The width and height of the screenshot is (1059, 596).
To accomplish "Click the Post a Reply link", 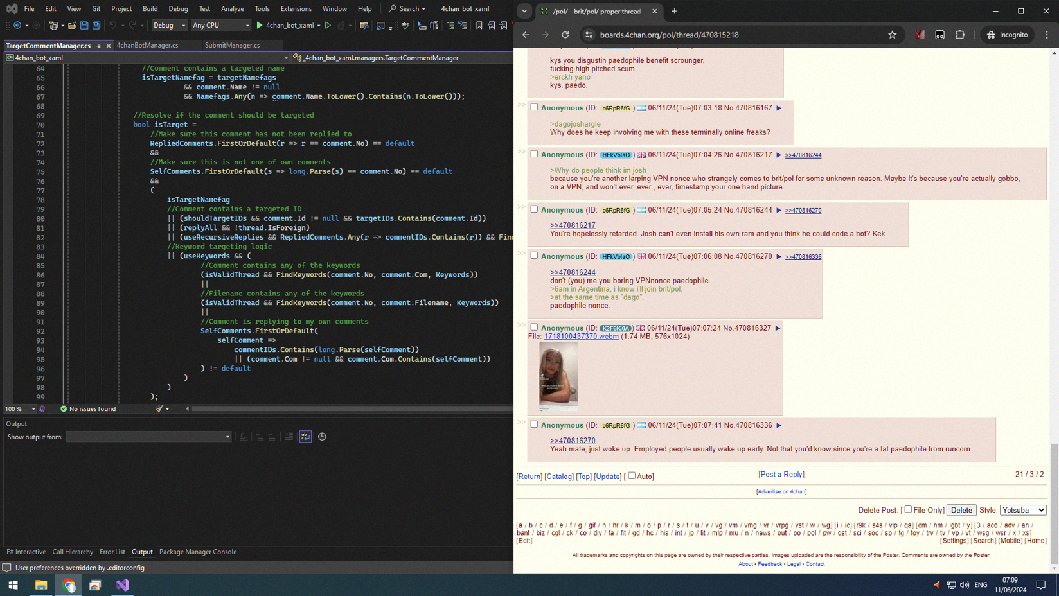I will (x=781, y=475).
